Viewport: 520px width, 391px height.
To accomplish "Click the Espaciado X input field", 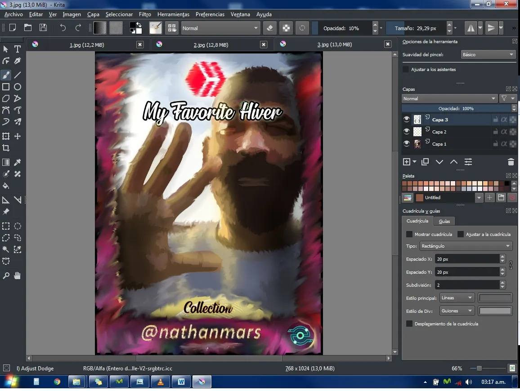I will (468, 259).
